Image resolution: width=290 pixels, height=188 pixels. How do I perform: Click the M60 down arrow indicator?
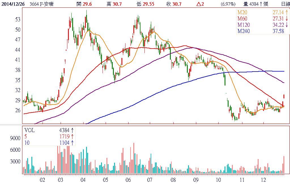pyautogui.click(x=287, y=19)
